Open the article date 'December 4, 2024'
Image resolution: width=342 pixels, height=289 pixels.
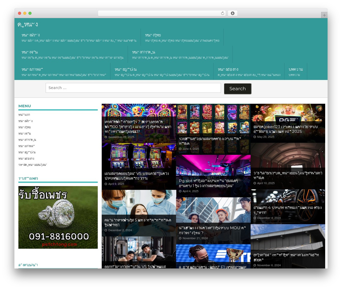pyautogui.click(x=269, y=218)
